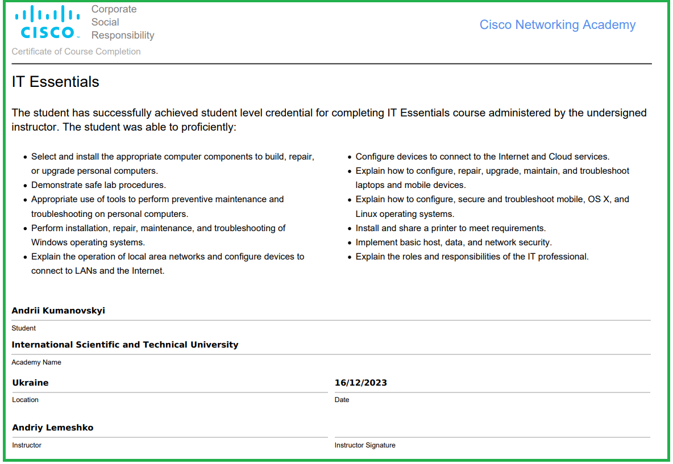
Task: Click the bullet 'Implement basic host, data, and network security'
Action: click(454, 243)
